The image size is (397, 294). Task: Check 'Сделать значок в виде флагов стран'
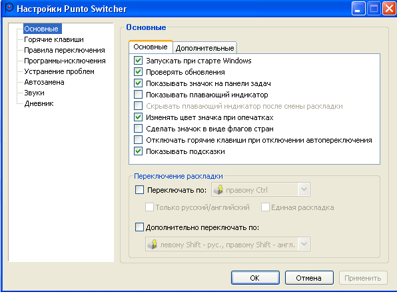138,129
